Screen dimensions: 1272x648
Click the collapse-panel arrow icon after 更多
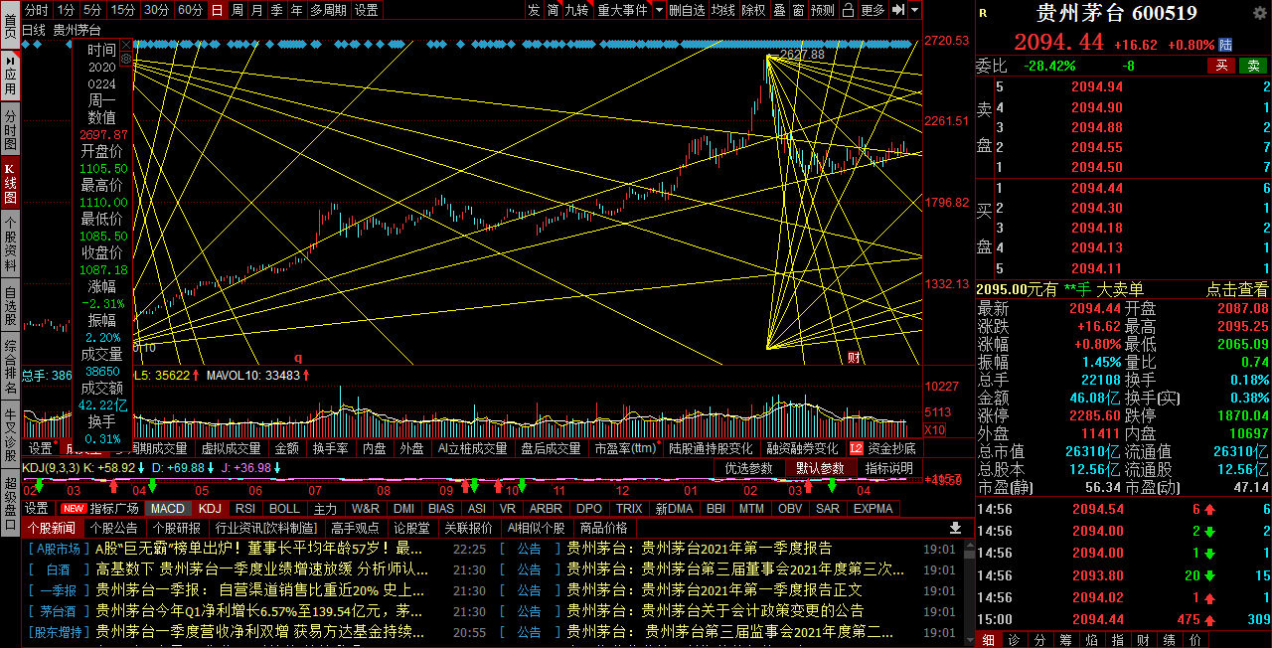898,10
